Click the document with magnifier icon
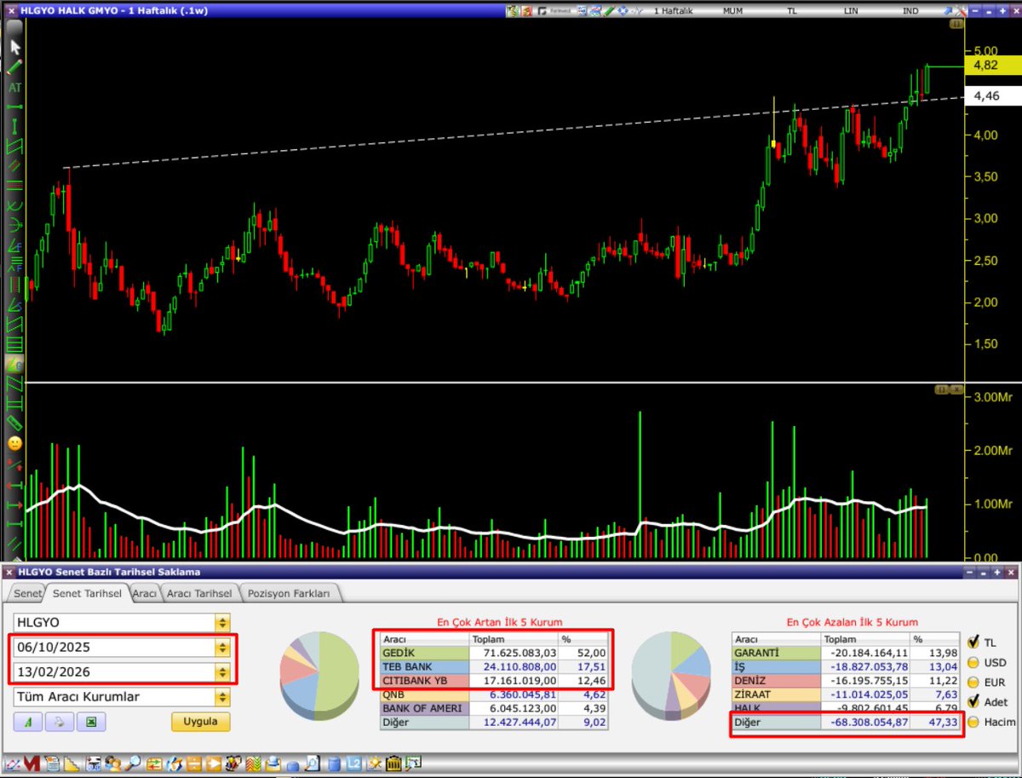This screenshot has width=1022, height=778. pos(313,764)
